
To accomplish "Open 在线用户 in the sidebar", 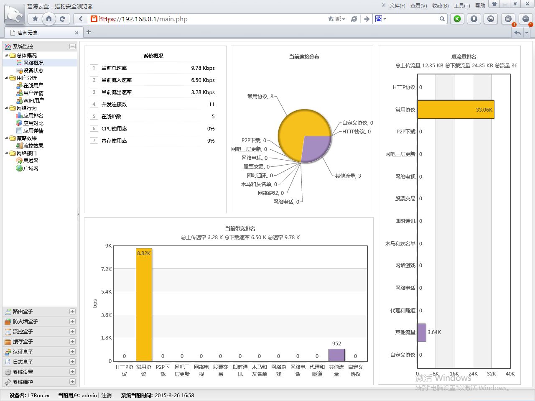I will pyautogui.click(x=33, y=85).
